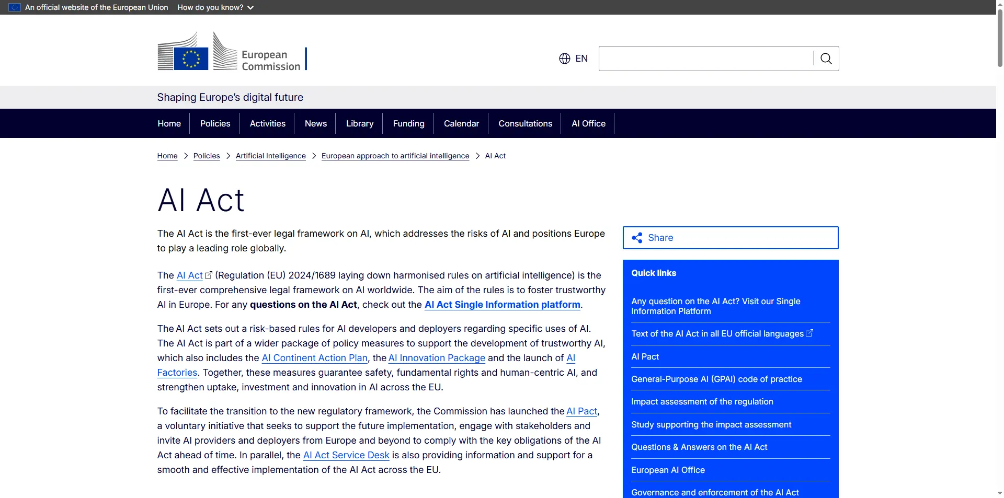The image size is (1004, 498).
Task: Open Impact assessment of the regulation link
Action: coord(702,401)
